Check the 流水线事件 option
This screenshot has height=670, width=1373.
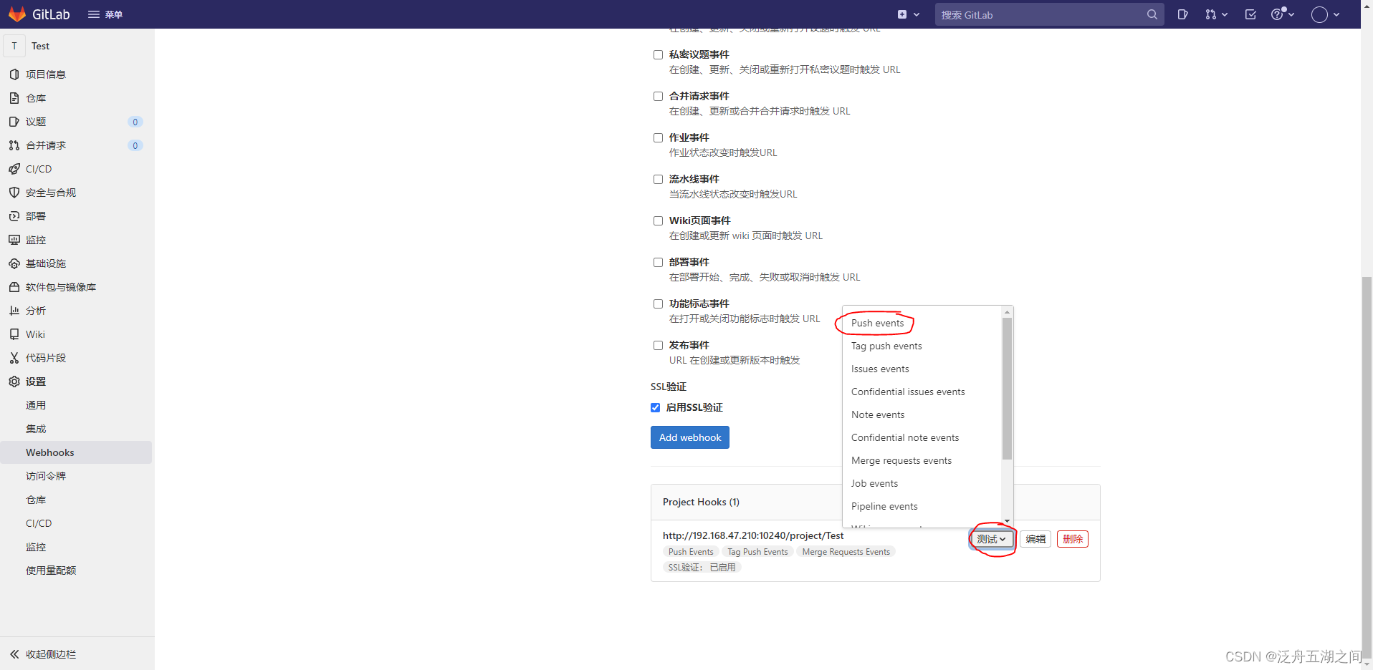pyautogui.click(x=658, y=179)
